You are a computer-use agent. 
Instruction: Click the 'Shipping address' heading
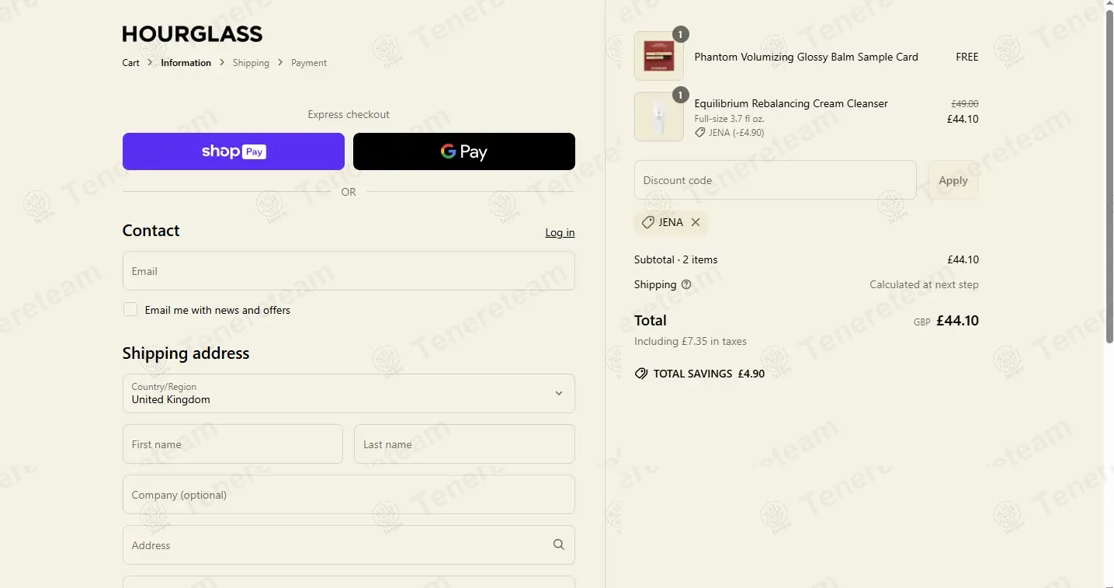186,353
